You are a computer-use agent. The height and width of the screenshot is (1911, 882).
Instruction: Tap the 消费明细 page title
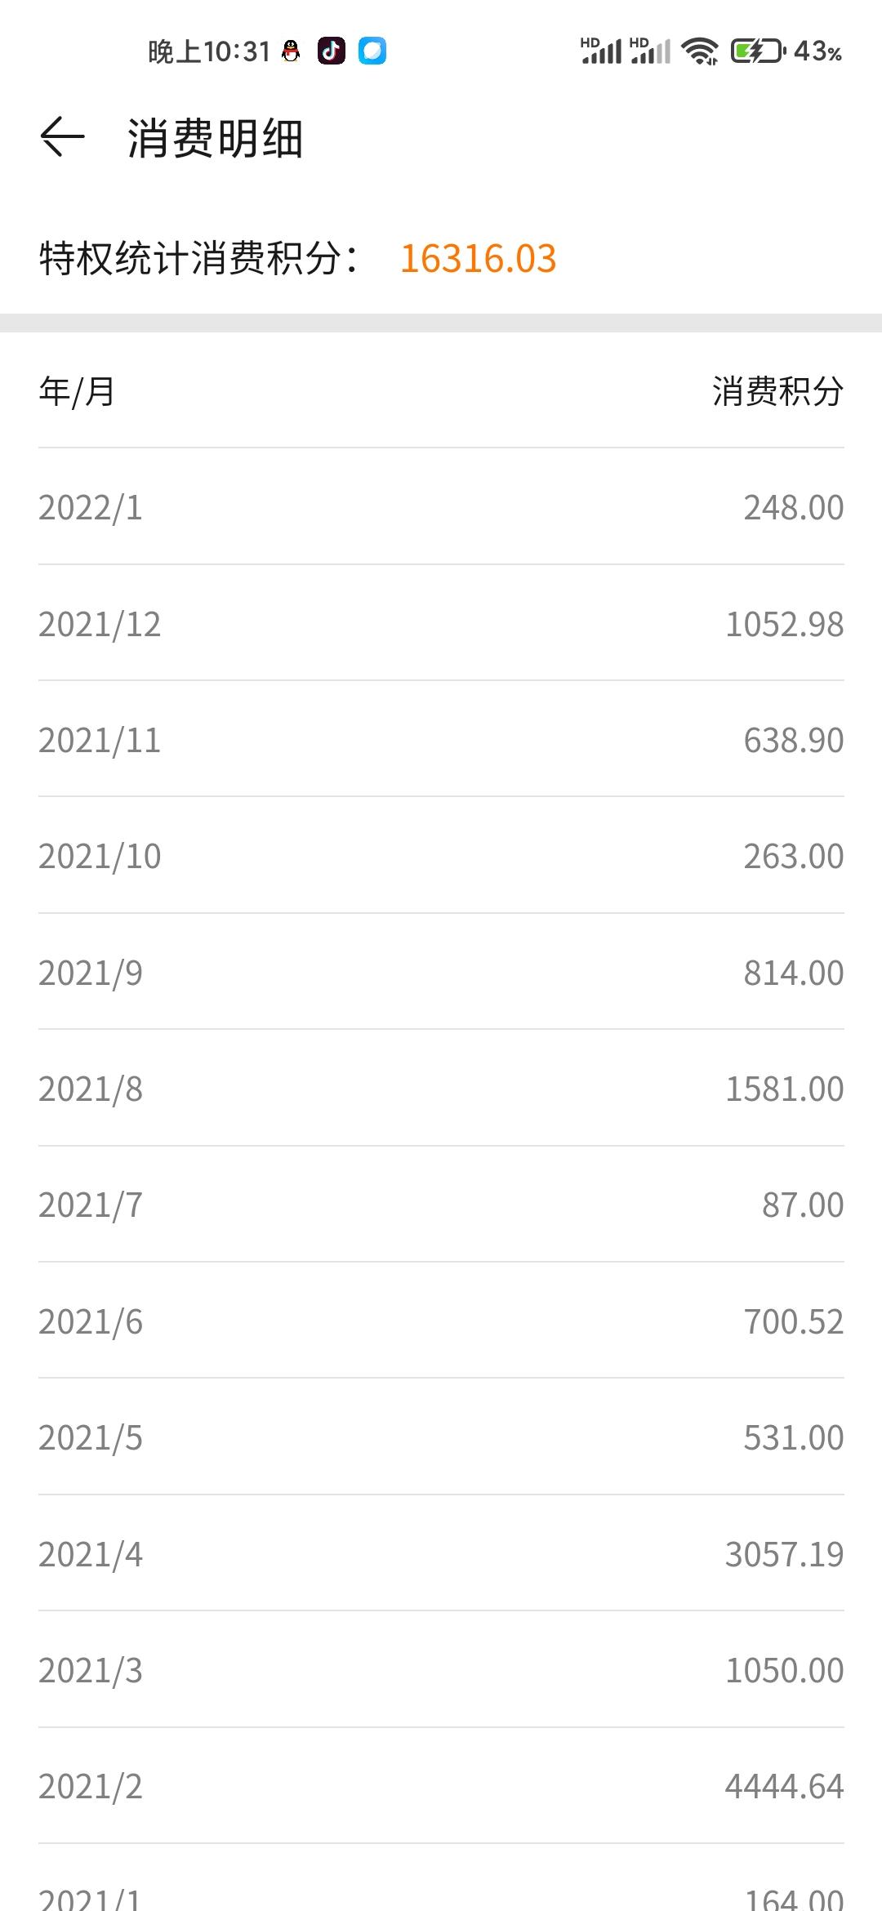coord(216,137)
